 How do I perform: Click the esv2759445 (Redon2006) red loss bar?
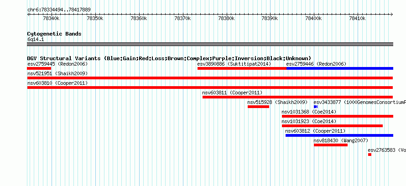click(x=39, y=68)
